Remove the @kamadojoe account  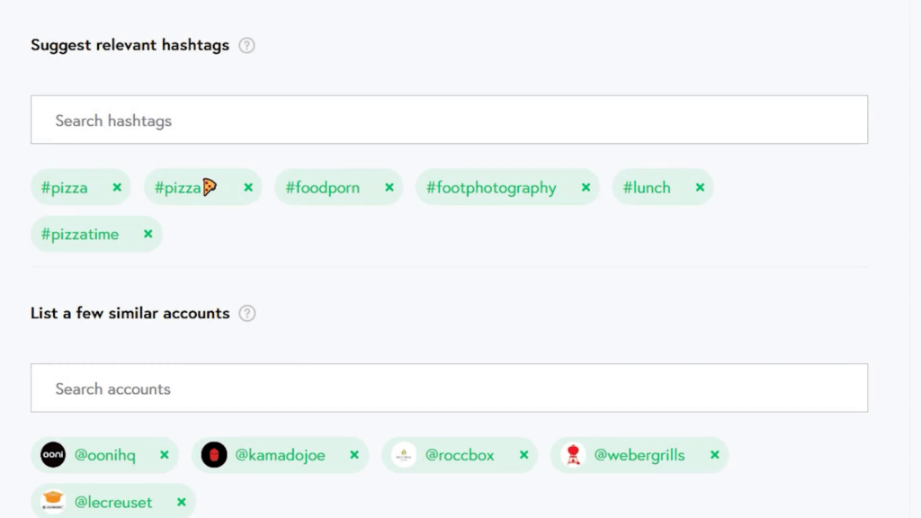(354, 456)
